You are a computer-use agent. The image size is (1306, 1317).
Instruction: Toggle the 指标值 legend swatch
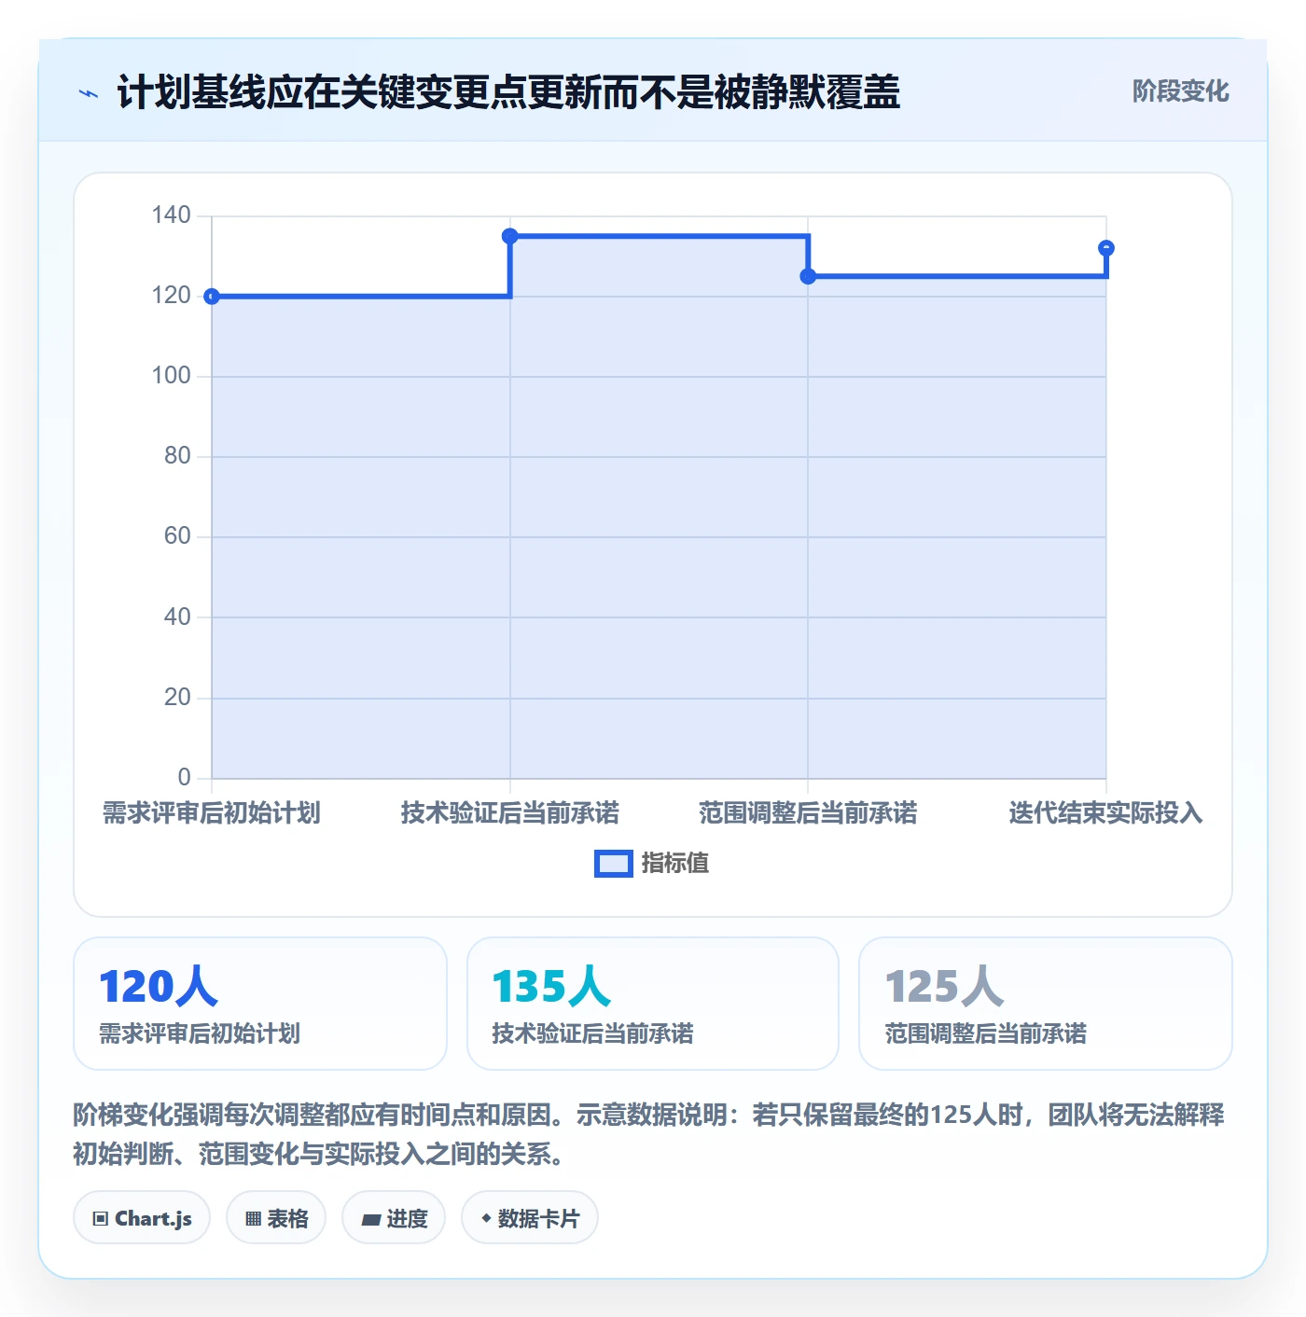pos(614,864)
